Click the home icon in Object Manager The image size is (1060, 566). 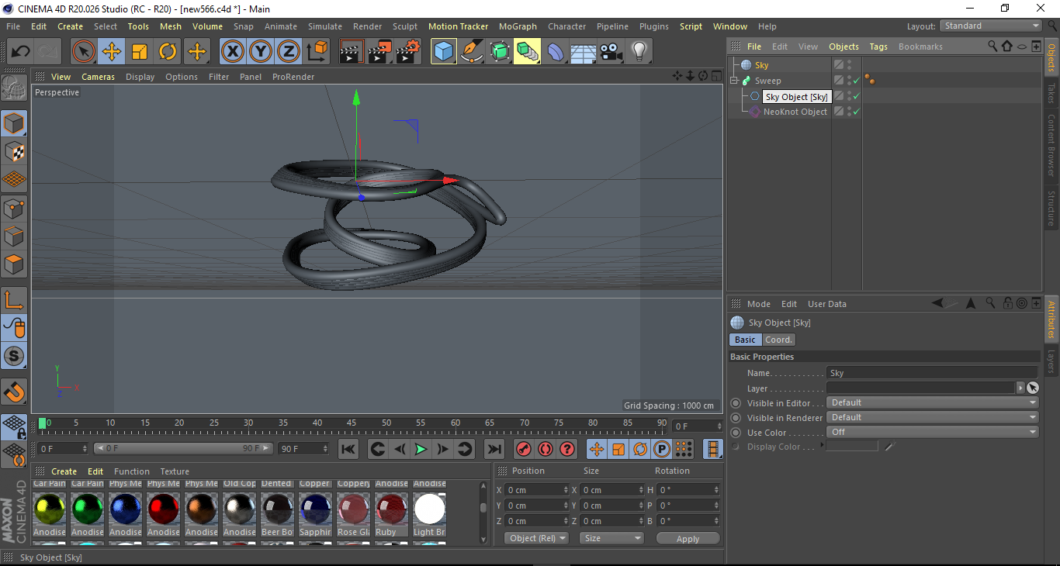(1007, 47)
